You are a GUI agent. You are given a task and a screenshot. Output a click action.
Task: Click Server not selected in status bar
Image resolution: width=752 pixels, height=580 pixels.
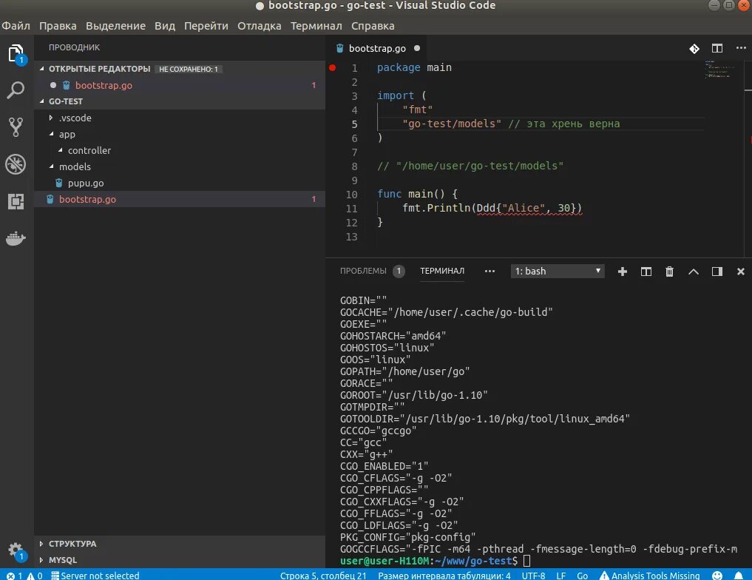[95, 576]
